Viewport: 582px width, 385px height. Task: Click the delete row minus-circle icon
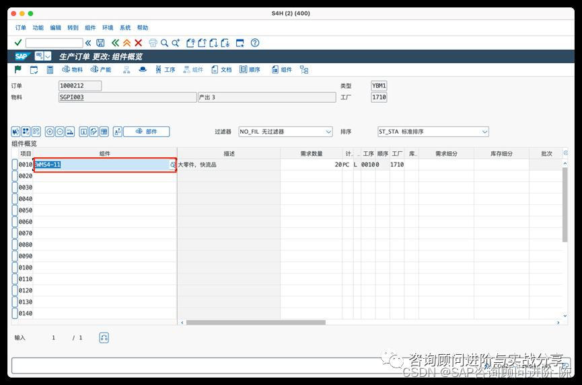[x=60, y=132]
